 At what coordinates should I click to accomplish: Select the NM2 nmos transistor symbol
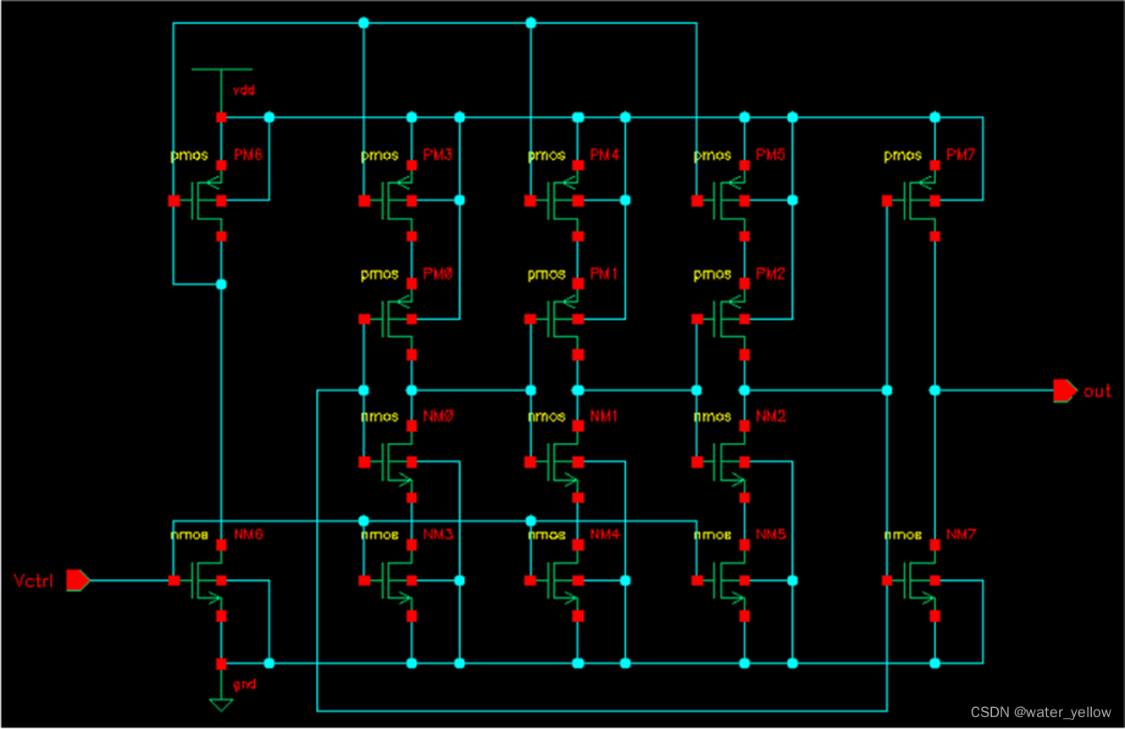[724, 462]
